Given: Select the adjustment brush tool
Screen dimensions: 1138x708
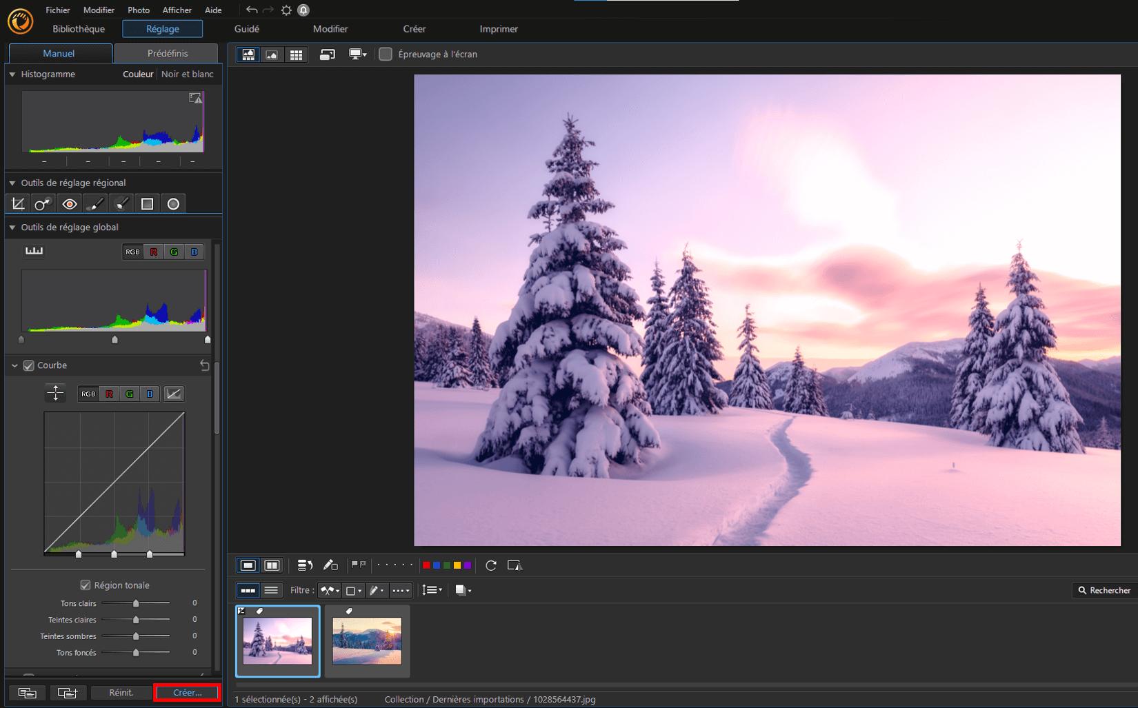Looking at the screenshot, I should pos(96,203).
